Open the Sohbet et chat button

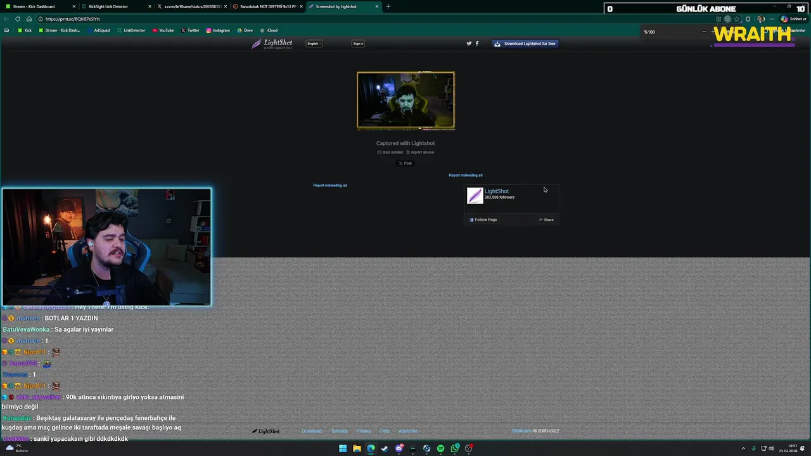point(794,19)
